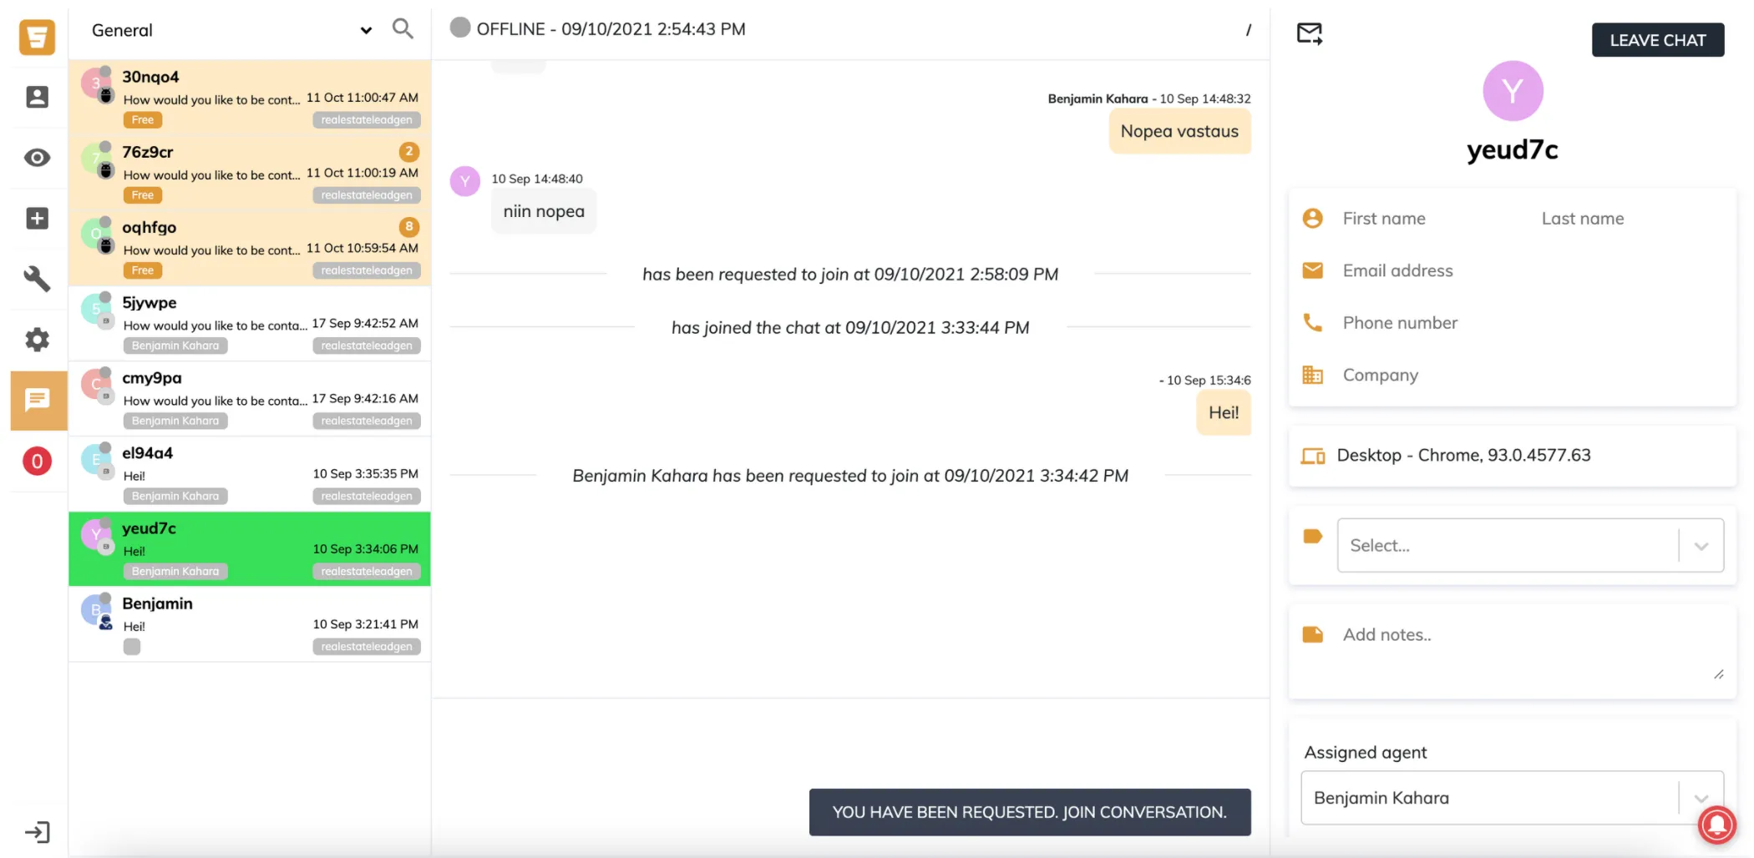Viewport: 1754px width, 858px height.
Task: Click the Add notes text area
Action: [x=1530, y=653]
